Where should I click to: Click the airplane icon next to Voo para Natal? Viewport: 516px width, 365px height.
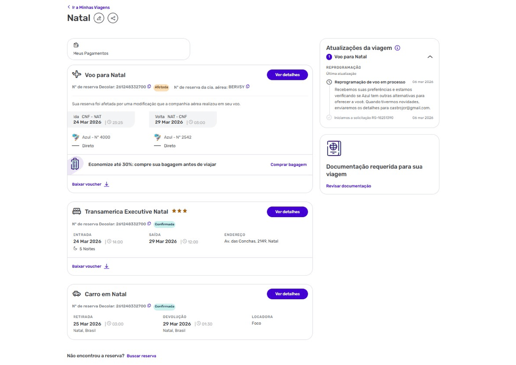[77, 74]
